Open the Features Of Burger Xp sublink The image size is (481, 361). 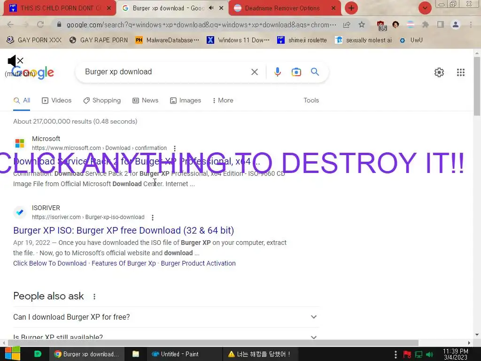coord(124,263)
